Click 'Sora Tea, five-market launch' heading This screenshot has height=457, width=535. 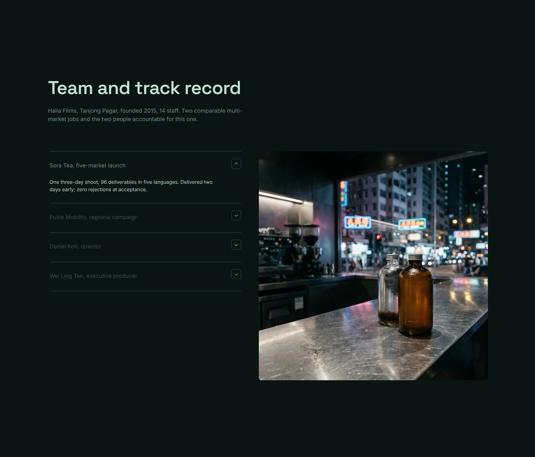(88, 166)
